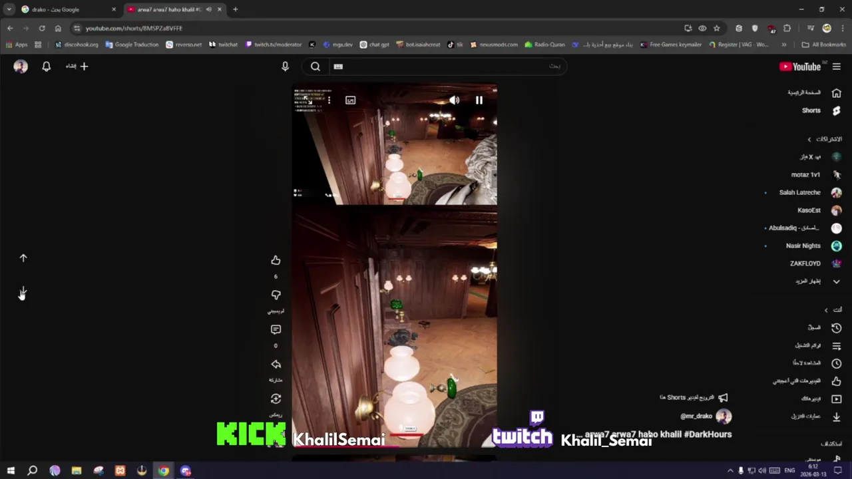Open the comments panel
This screenshot has height=479, width=852.
pyautogui.click(x=276, y=329)
